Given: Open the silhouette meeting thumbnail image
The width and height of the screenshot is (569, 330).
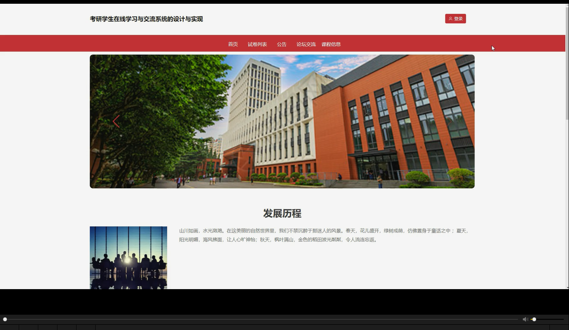Looking at the screenshot, I should click(128, 258).
